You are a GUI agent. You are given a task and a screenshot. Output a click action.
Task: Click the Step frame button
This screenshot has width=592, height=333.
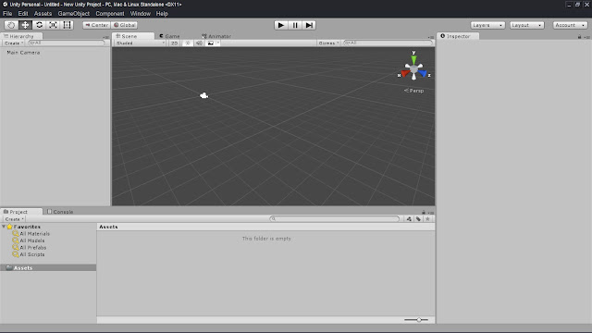[309, 25]
